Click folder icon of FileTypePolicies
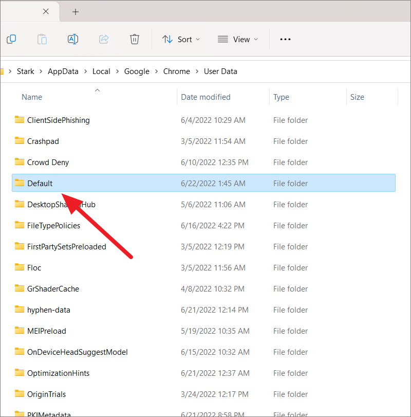This screenshot has height=417, width=411. (20, 225)
